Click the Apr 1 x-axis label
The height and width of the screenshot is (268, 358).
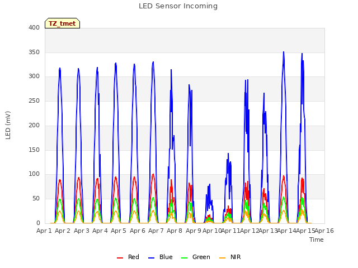click(x=44, y=231)
